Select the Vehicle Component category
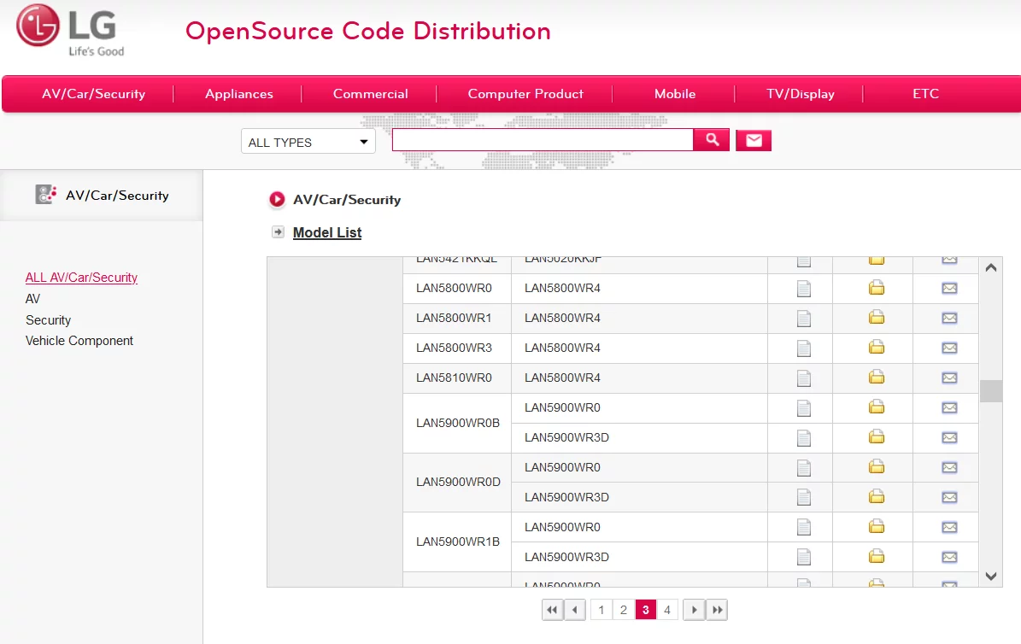The width and height of the screenshot is (1021, 644). coord(79,341)
